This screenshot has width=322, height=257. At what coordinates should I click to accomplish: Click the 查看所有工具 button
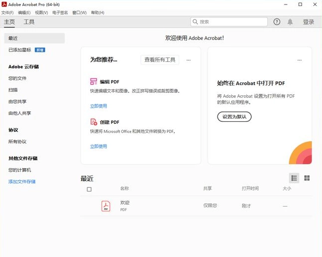pyautogui.click(x=160, y=60)
